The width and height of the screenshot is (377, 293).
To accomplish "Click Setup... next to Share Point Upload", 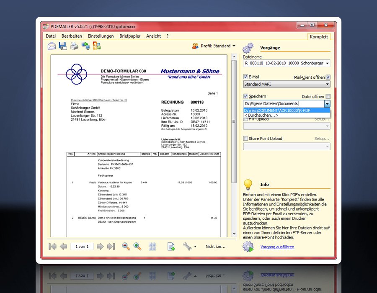I will click(x=321, y=139).
